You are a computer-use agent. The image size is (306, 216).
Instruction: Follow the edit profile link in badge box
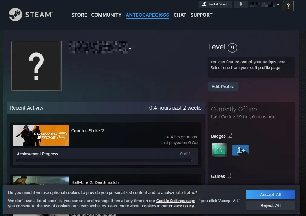260,68
